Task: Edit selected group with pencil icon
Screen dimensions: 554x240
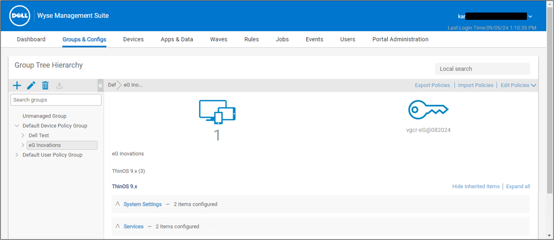Action: coord(31,85)
